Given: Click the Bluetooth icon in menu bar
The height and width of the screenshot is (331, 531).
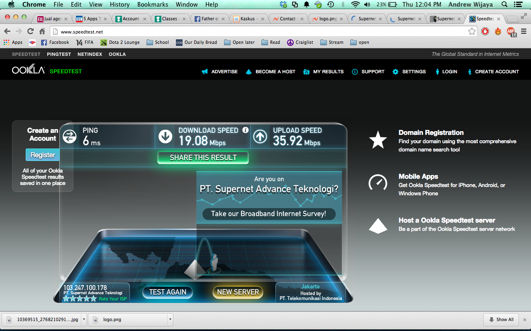Looking at the screenshot, I should tap(343, 5).
